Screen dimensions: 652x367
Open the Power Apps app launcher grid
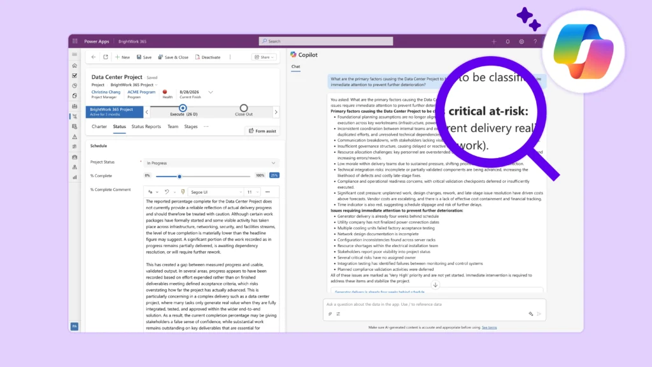coord(75,41)
